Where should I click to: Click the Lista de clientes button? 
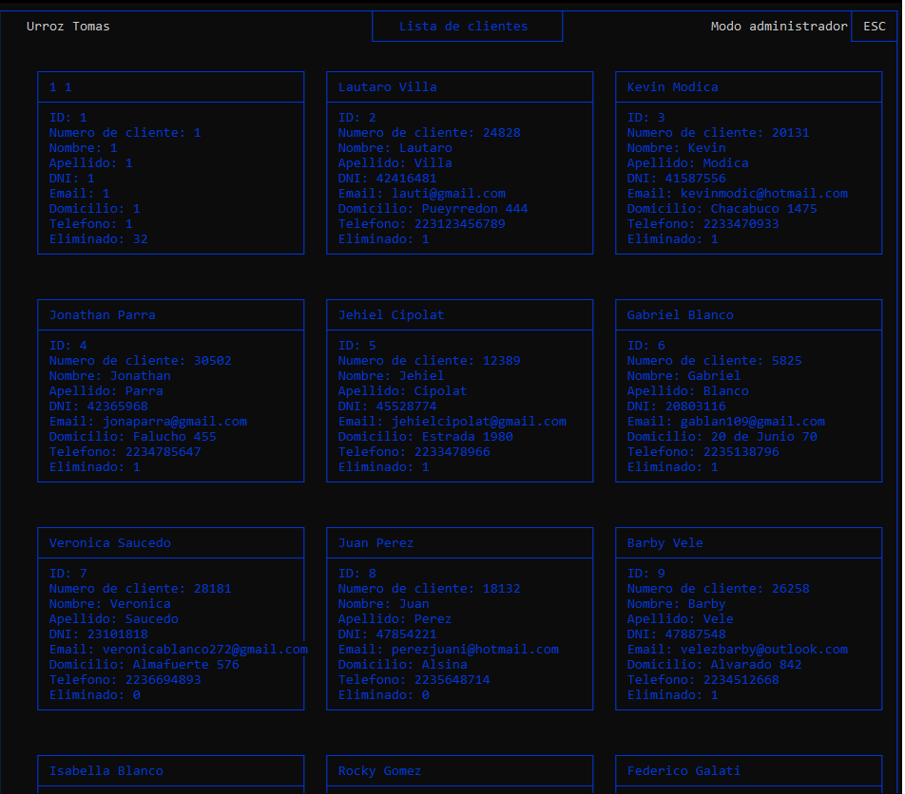pyautogui.click(x=467, y=26)
